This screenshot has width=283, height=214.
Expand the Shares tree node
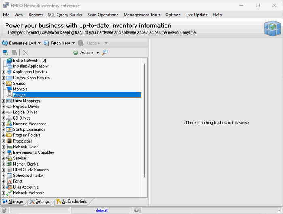pyautogui.click(x=4, y=84)
